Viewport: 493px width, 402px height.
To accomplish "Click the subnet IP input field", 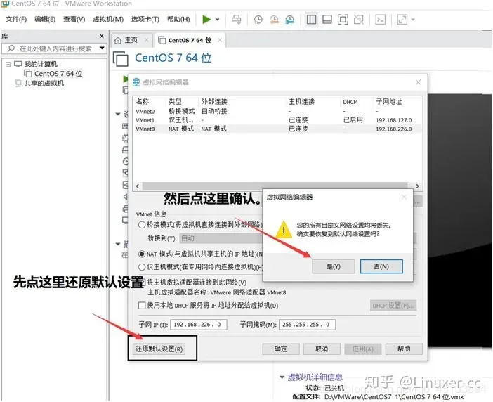I will 197,325.
